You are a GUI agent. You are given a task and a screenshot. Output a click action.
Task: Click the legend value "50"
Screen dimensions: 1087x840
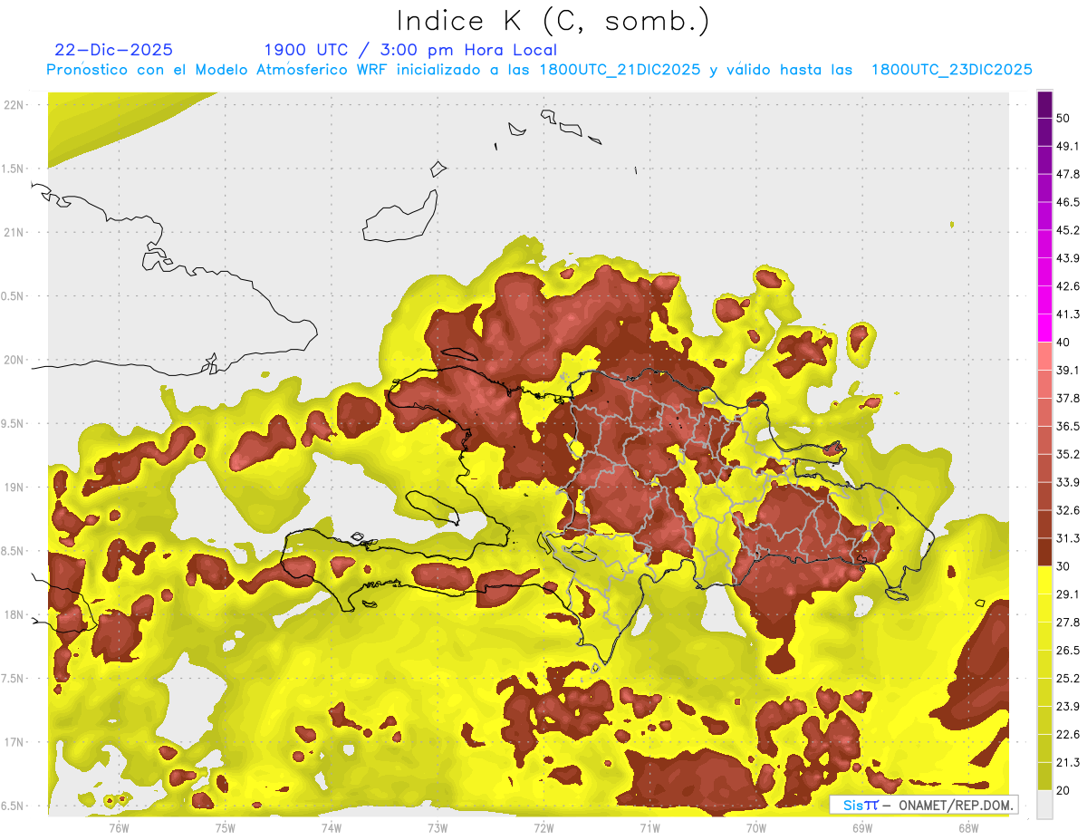pyautogui.click(x=1063, y=119)
